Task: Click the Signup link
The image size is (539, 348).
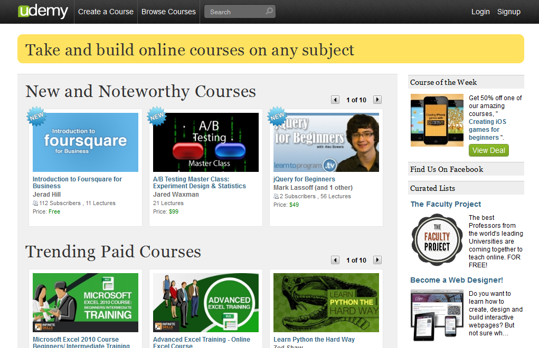Action: (508, 12)
